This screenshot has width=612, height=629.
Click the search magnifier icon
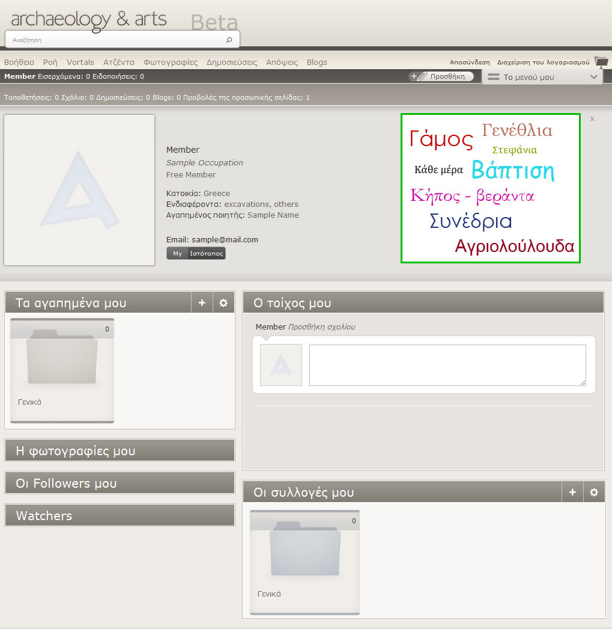(229, 40)
